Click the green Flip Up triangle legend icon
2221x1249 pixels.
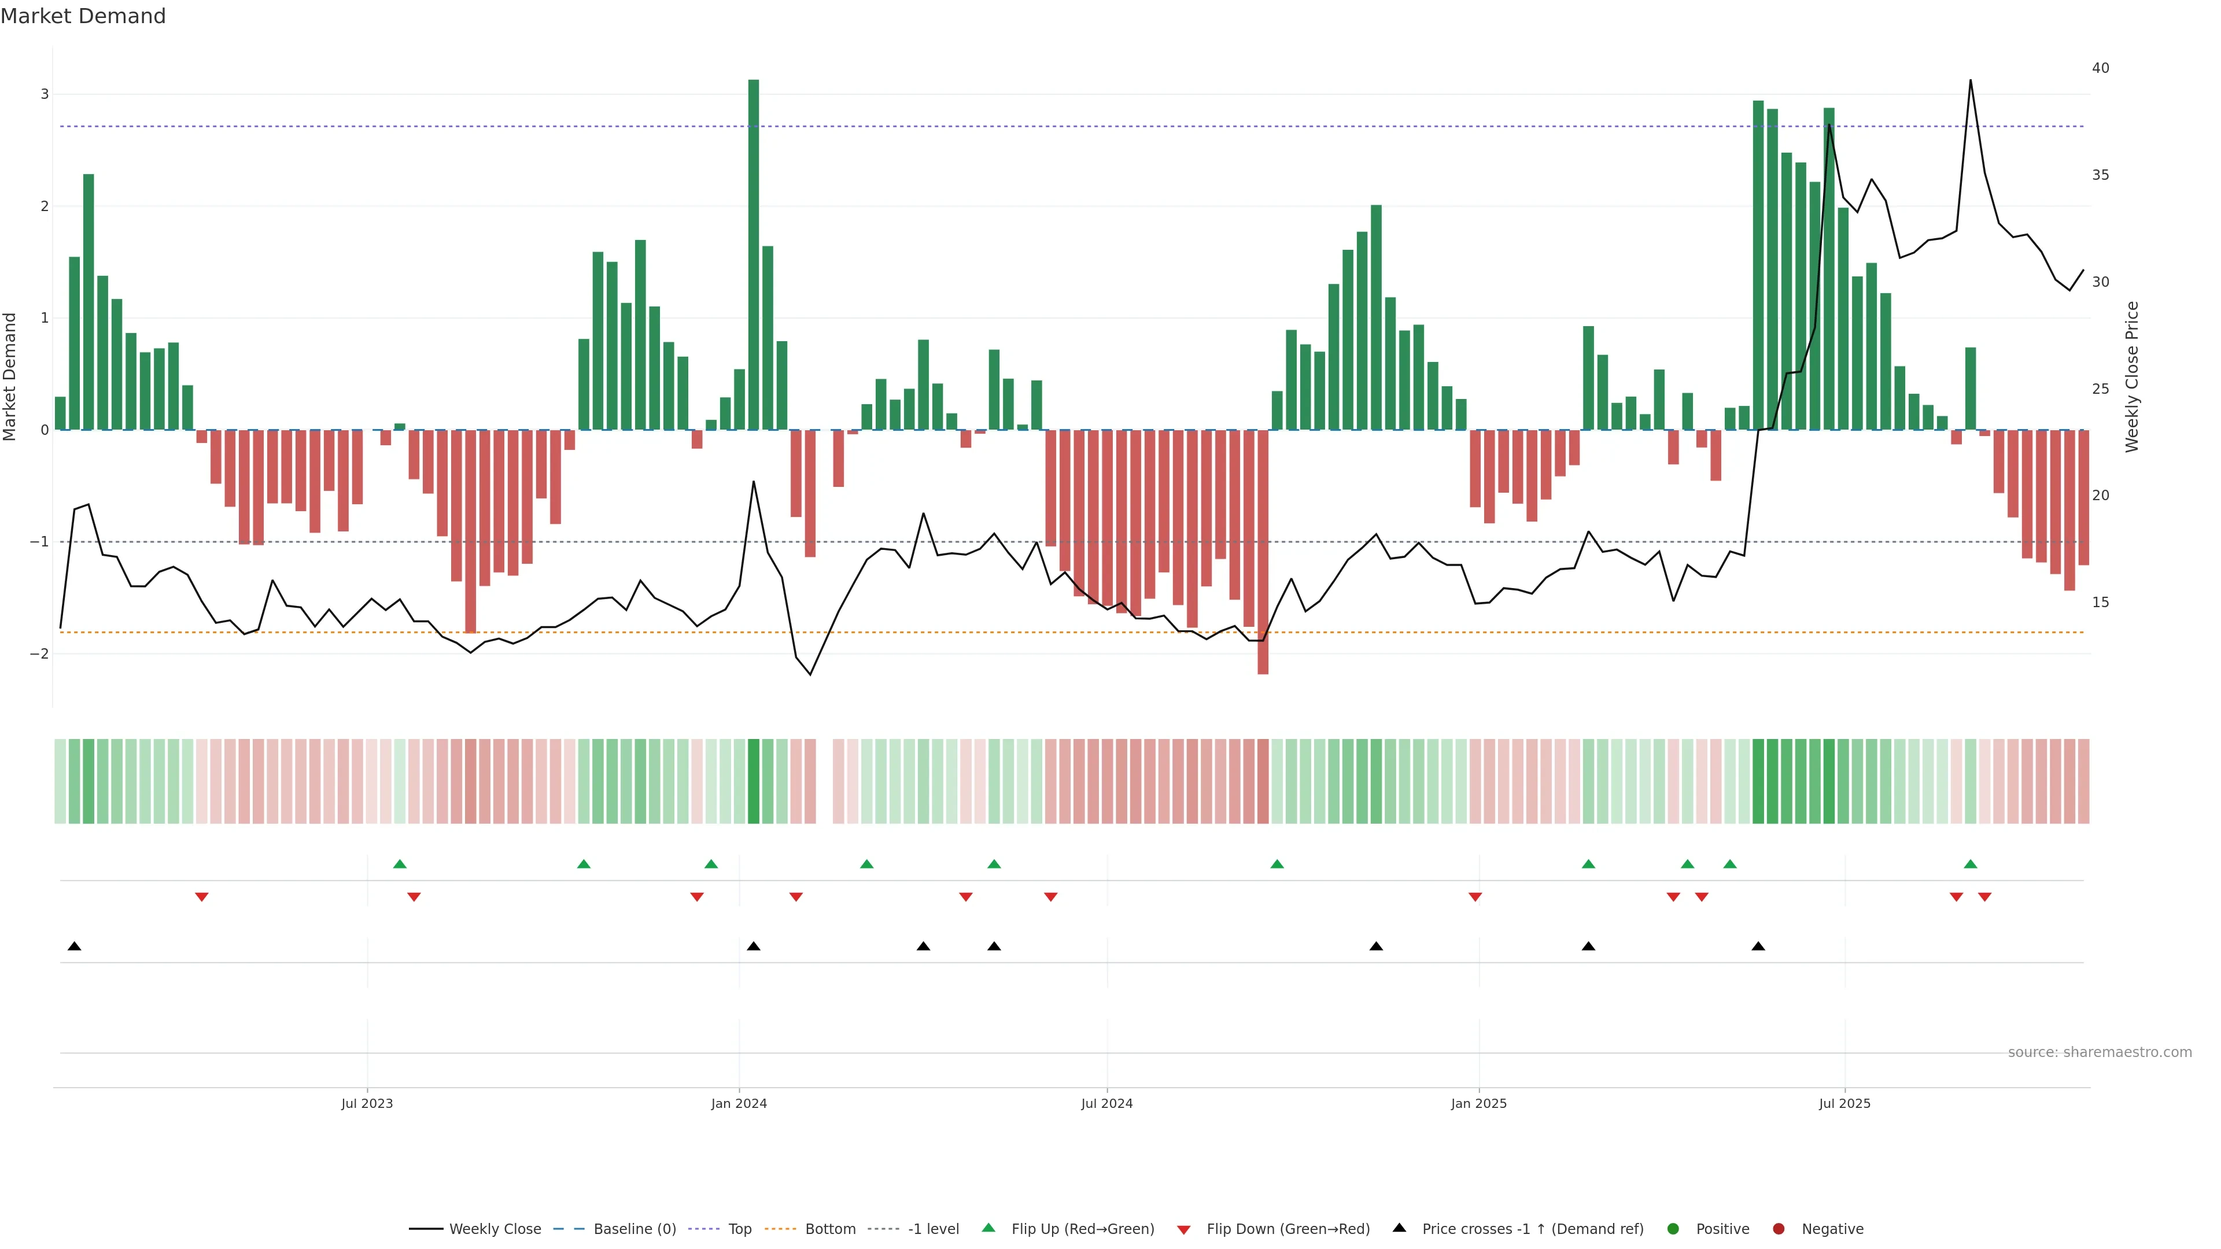tap(988, 1228)
